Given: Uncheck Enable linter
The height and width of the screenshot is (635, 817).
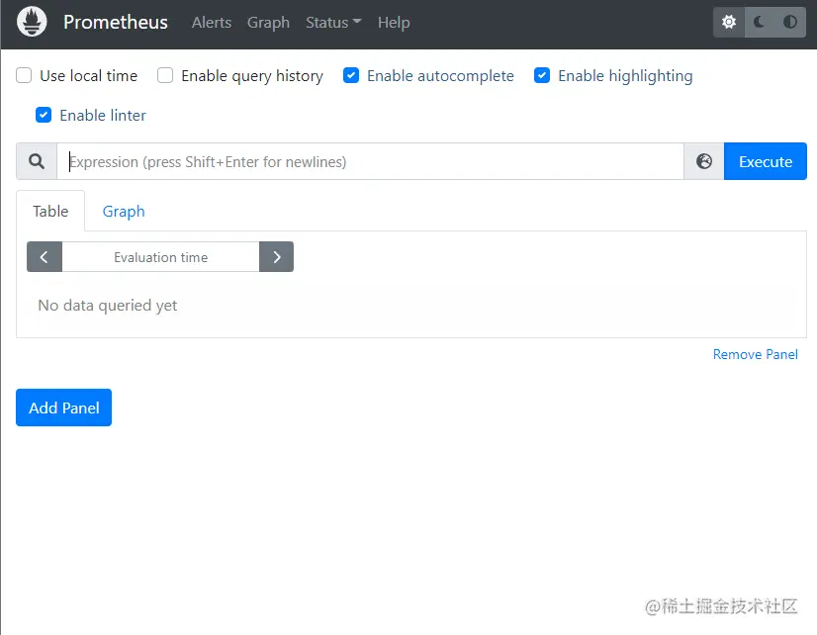Looking at the screenshot, I should coord(44,115).
